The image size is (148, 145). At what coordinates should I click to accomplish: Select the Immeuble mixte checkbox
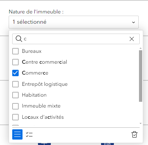[15, 106]
